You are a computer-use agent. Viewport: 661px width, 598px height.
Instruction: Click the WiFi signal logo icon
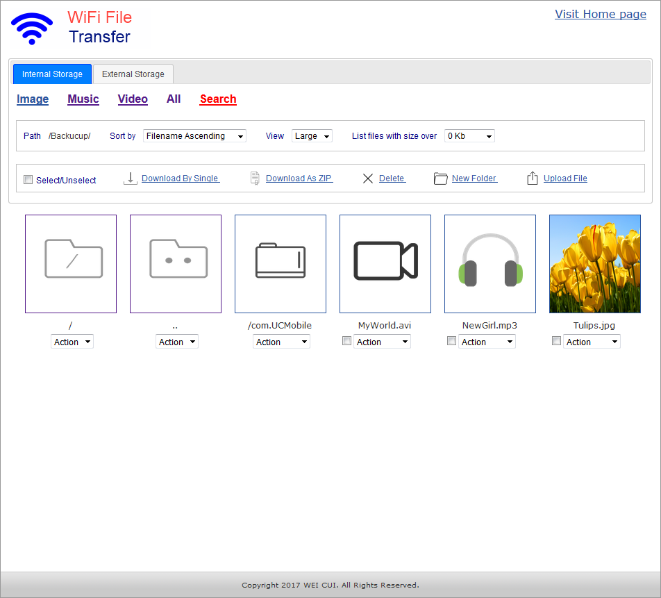[32, 28]
